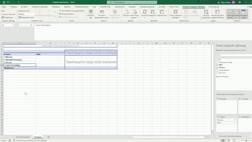Click the Page Break Preview status bar icon
252x142 pixels.
click(234, 140)
